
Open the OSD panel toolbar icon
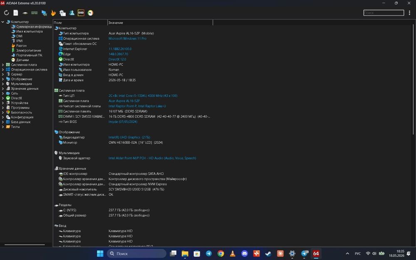[x=81, y=13]
